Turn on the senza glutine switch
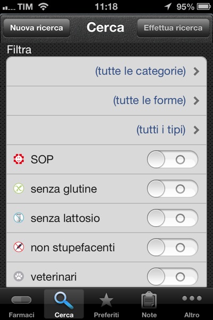The width and height of the screenshot is (213, 320). coord(173,189)
